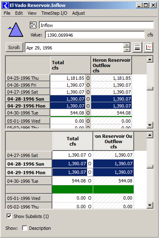Screen dimensions: 159x238
Task: Click the Value field showing 1390.069946
Action: (95, 35)
